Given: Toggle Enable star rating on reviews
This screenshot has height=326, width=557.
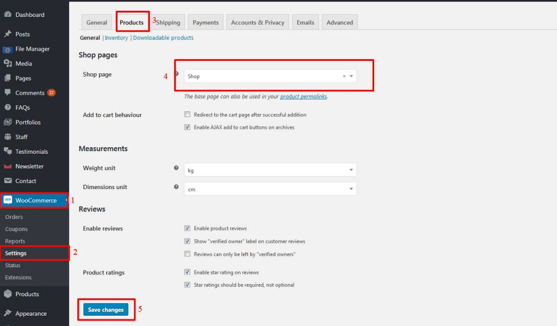Looking at the screenshot, I should (187, 272).
